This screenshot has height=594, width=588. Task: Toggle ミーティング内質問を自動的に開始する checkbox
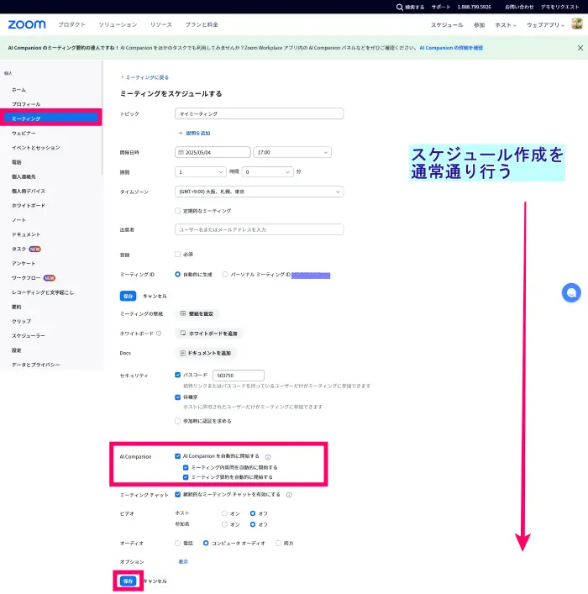(186, 467)
